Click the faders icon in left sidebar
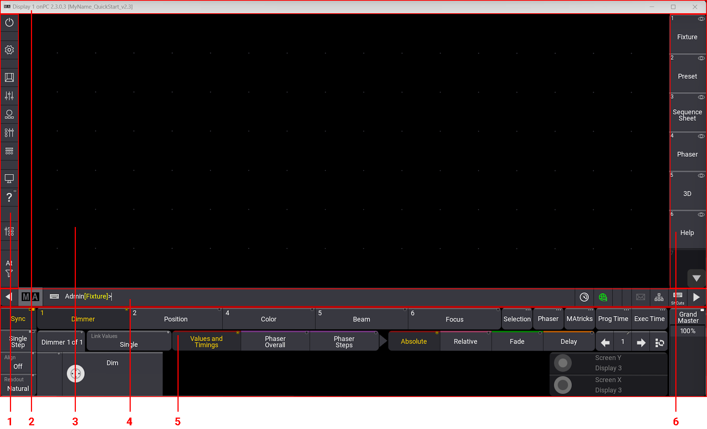The width and height of the screenshot is (707, 429). (x=9, y=96)
